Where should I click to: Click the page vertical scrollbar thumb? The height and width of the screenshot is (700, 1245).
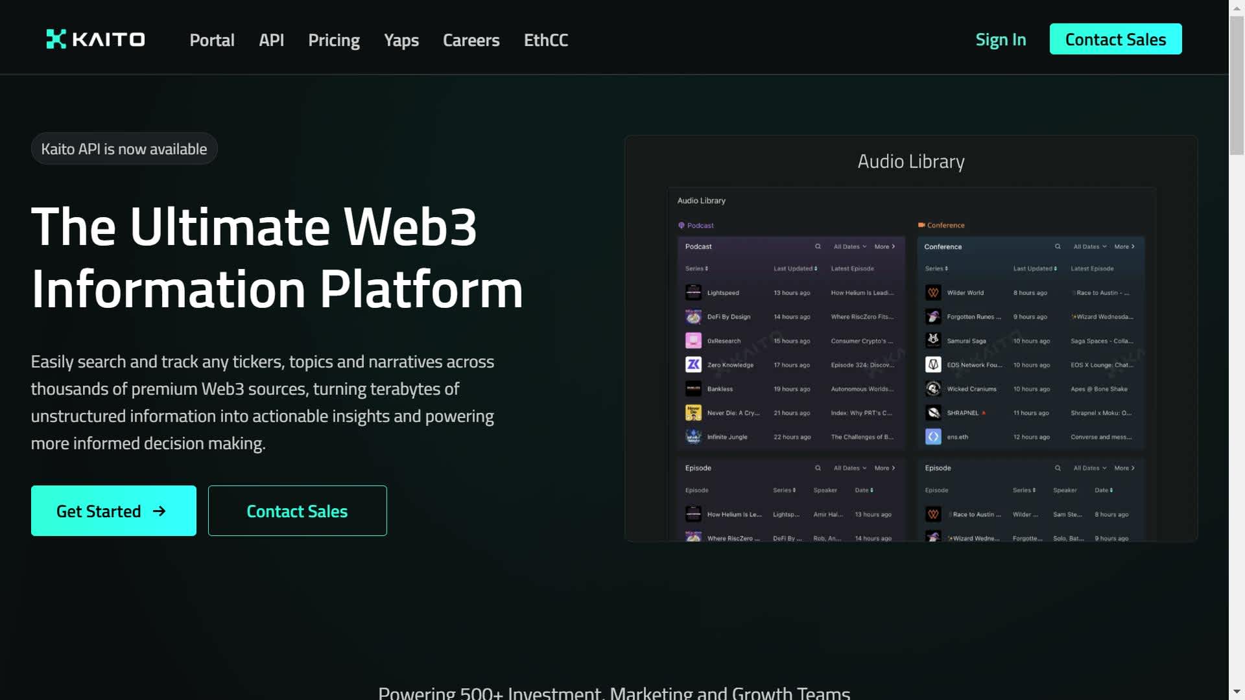[1237, 84]
